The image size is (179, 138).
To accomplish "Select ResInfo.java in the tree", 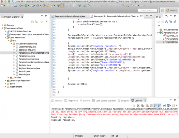I will click(24, 74).
